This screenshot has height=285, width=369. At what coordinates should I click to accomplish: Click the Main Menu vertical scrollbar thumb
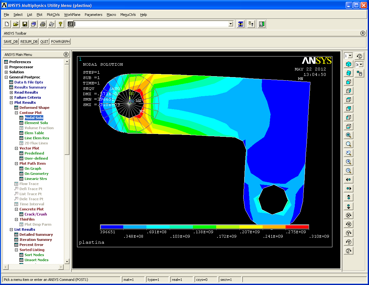(67, 110)
